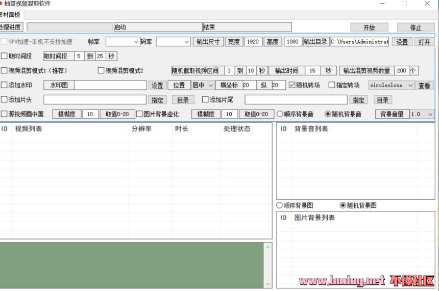Click the 输出目录 path input field
Viewport: 439px width, 291px height.
point(359,42)
